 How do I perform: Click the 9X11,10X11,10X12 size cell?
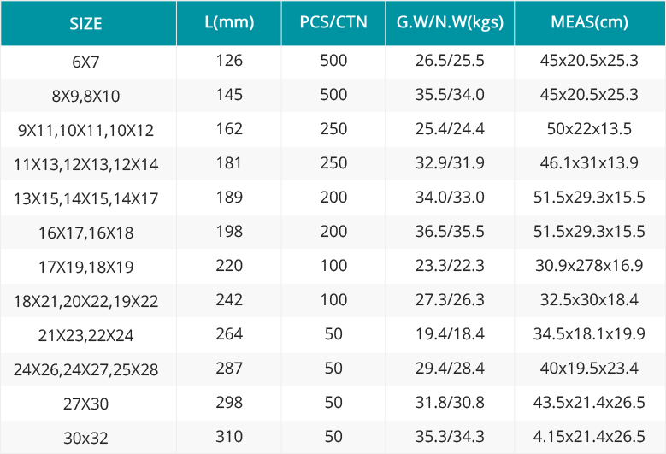[x=85, y=130]
